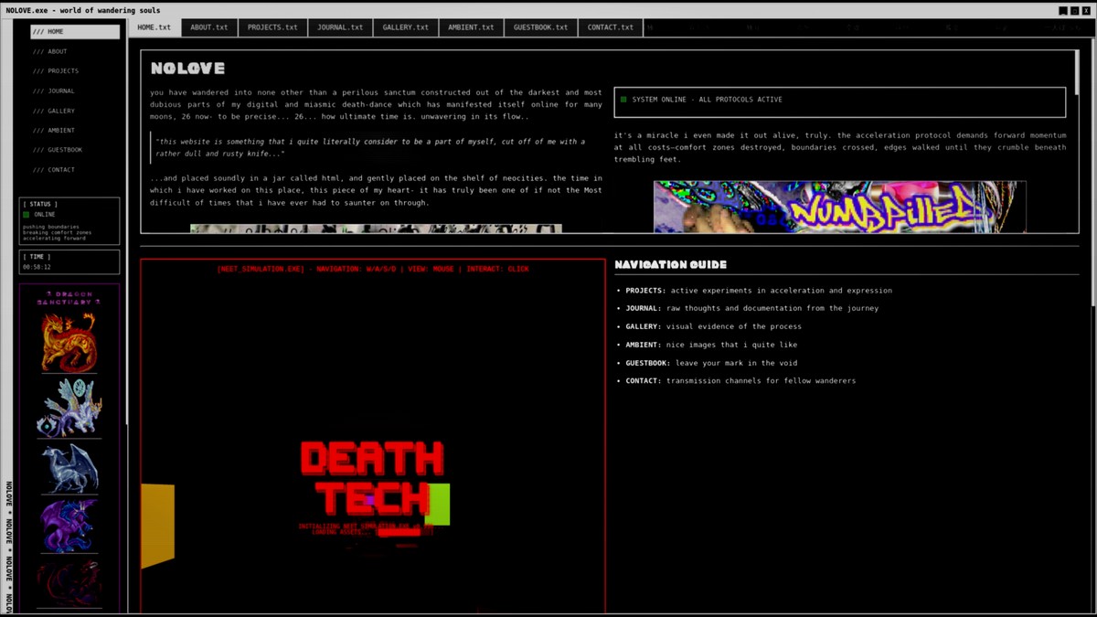Screen dimensions: 1097x617
Task: Click the NUMBSKULLED graffiti banner image
Action: [840, 207]
